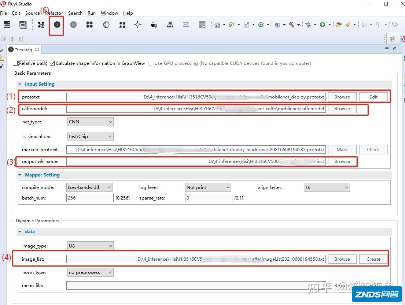Click the crosshair target toolbar icon
Image resolution: width=405 pixels, height=305 pixels.
point(138,25)
